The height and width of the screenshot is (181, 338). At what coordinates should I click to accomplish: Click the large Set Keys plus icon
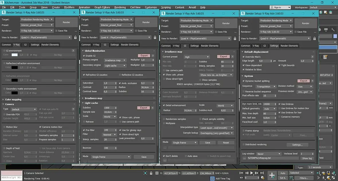[272, 175]
